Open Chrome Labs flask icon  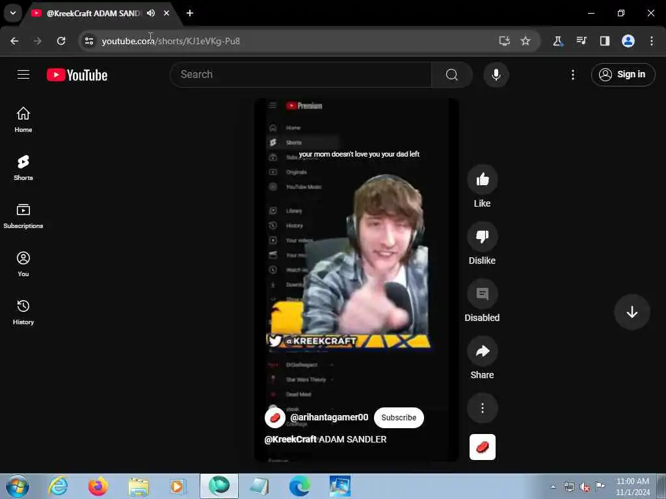click(x=557, y=41)
